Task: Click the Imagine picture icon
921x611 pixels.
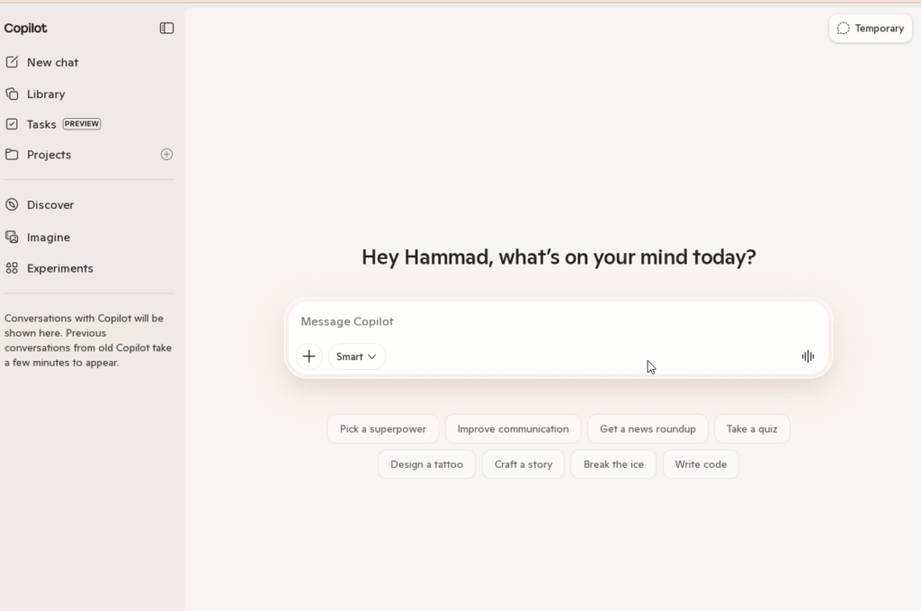Action: tap(12, 237)
